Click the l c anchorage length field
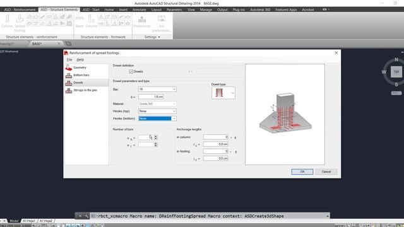Image resolution: width=404 pixels, height=227 pixels. 216,144
